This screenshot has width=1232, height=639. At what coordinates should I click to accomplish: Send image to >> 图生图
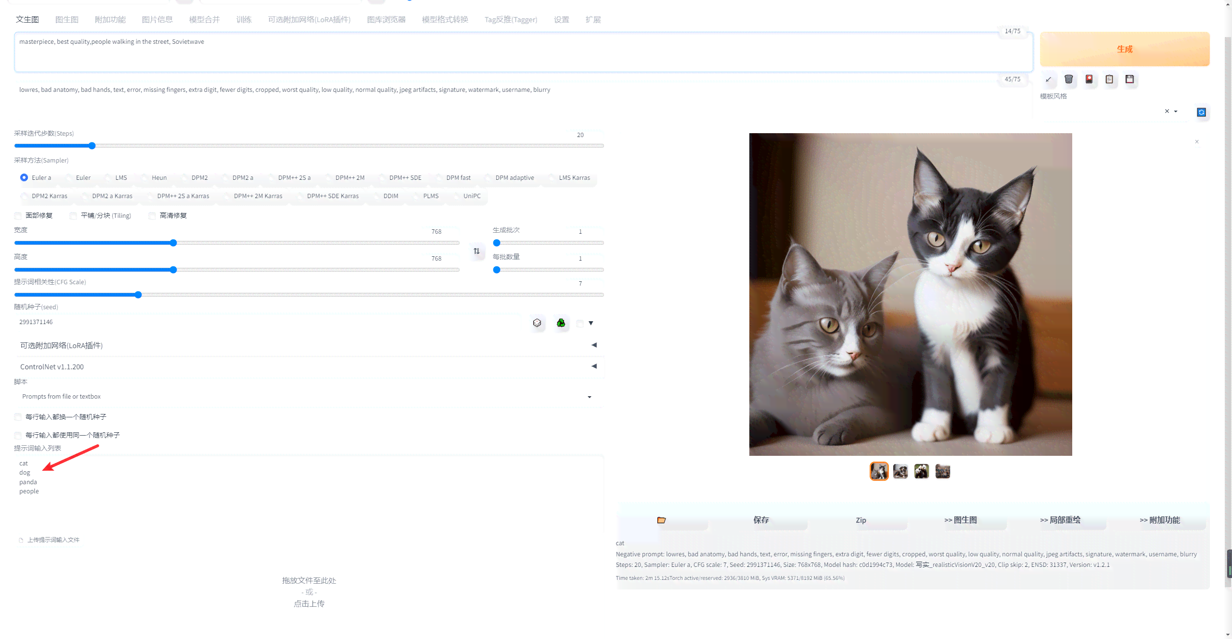pos(961,520)
